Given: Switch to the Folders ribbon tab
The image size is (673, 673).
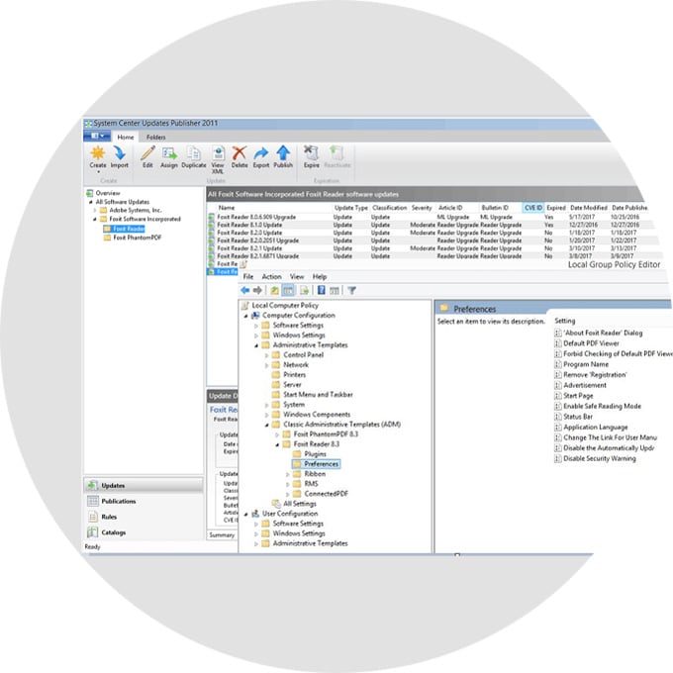Looking at the screenshot, I should pos(155,137).
